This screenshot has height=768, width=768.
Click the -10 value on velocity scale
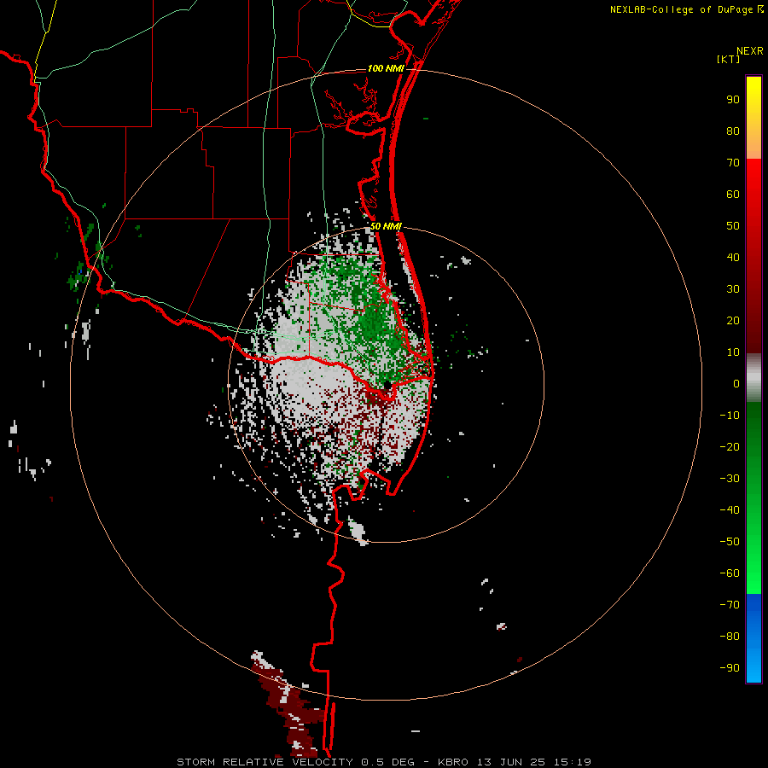(730, 416)
